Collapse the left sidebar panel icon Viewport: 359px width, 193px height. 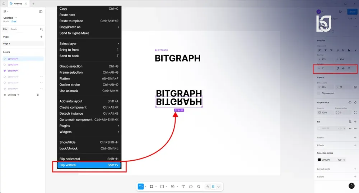click(41, 12)
